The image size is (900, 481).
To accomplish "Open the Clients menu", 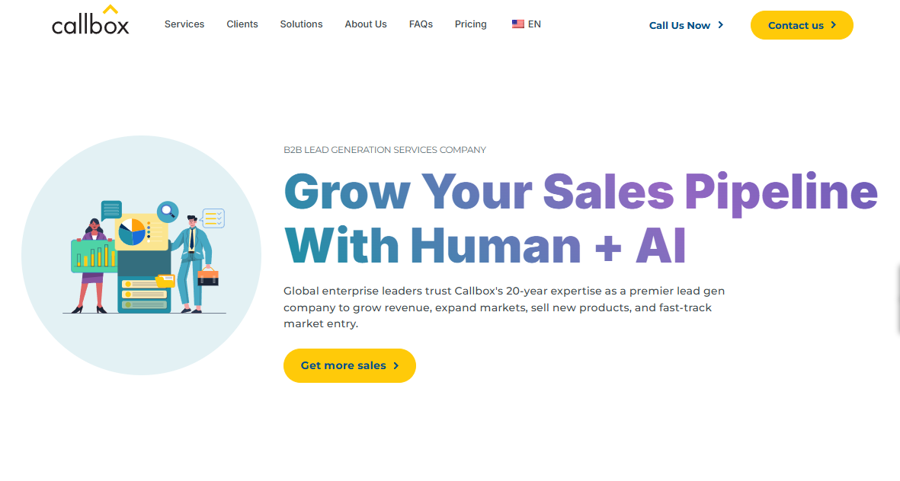I will 242,24.
